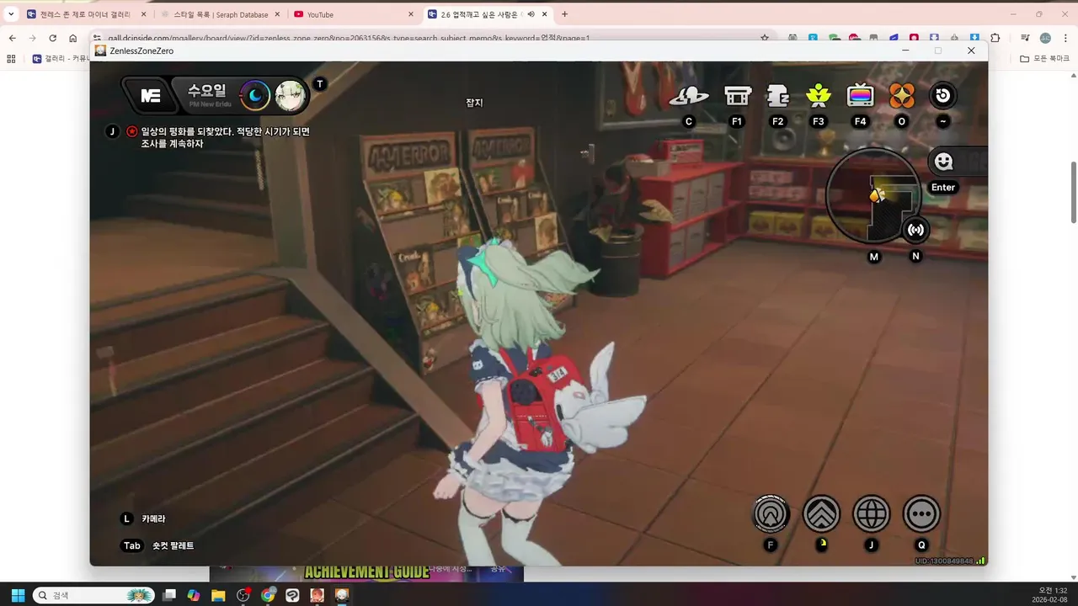Open Chrome from the taskbar
Viewport: 1078px width, 606px height.
[268, 595]
